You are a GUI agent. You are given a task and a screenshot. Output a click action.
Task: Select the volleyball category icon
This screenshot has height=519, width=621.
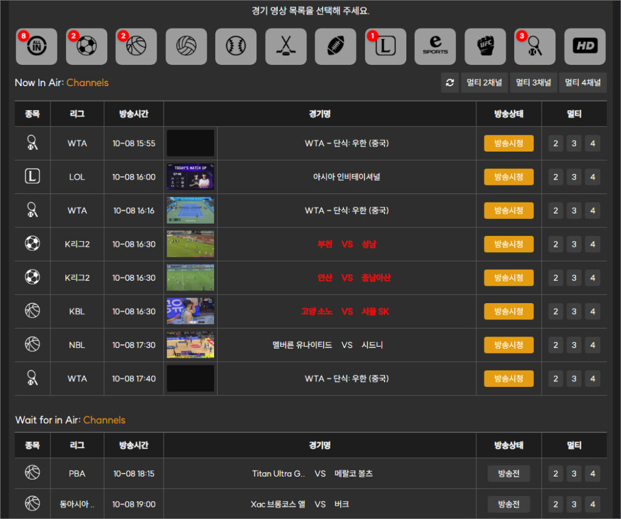pos(186,47)
